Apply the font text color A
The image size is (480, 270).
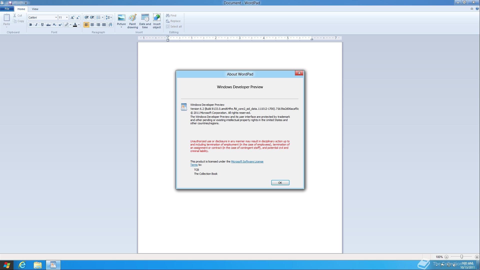tap(75, 25)
